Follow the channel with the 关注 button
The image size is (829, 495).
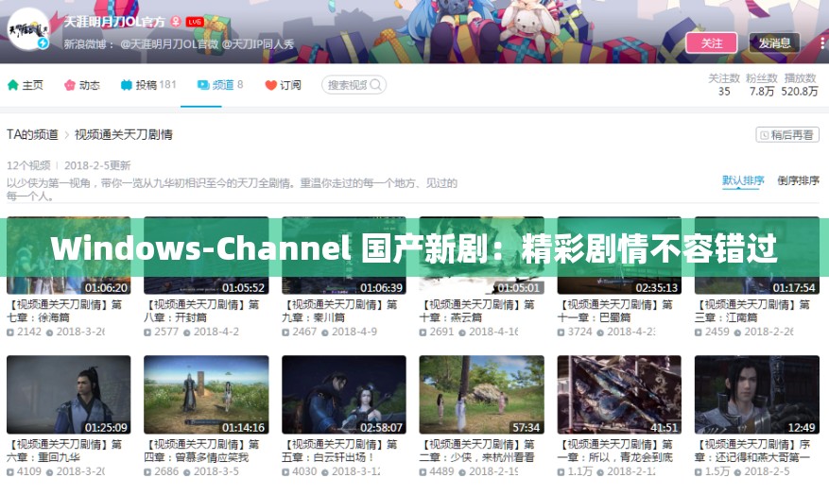[x=711, y=43]
